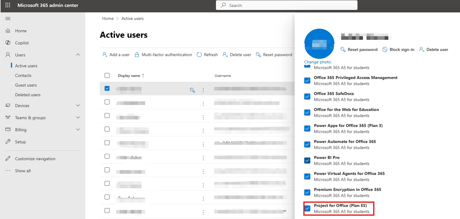Image resolution: width=460 pixels, height=219 pixels.
Task: Select Active users in the left navigation
Action: coord(26,66)
